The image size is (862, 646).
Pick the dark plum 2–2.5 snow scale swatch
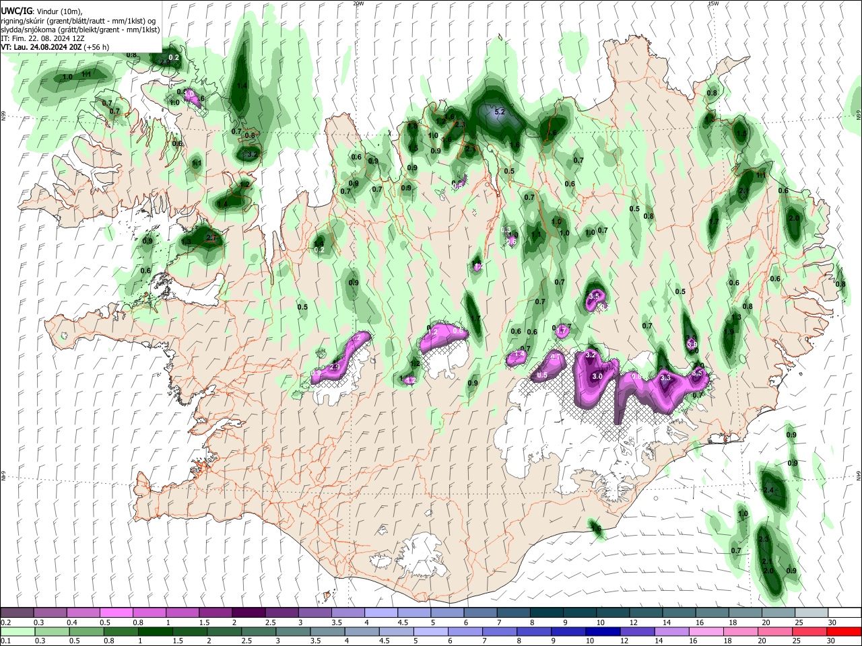[x=248, y=613]
